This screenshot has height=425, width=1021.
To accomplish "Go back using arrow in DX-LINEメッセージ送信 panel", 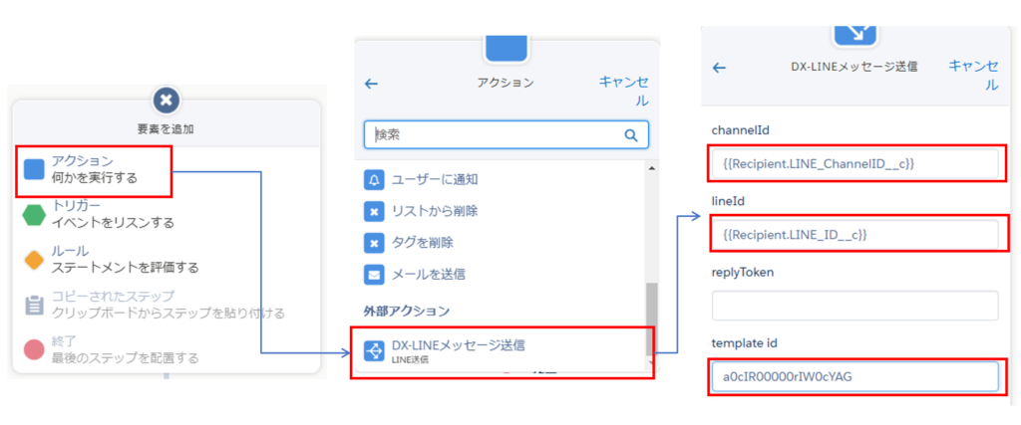I will [719, 68].
